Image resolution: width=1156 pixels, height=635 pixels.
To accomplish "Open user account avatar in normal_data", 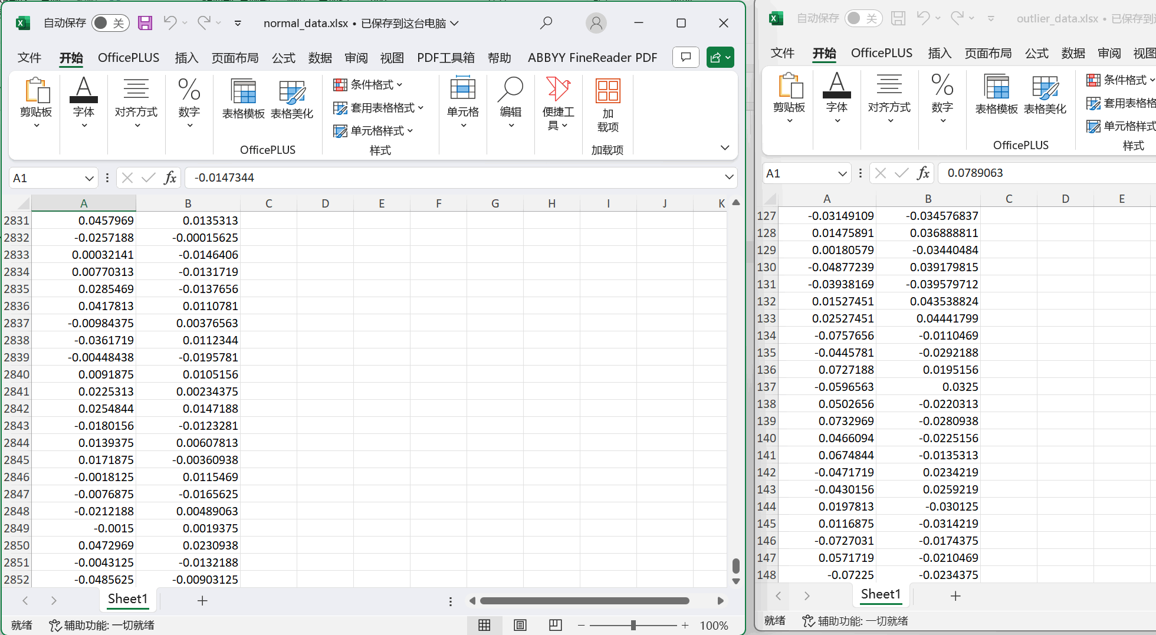I will pyautogui.click(x=596, y=23).
